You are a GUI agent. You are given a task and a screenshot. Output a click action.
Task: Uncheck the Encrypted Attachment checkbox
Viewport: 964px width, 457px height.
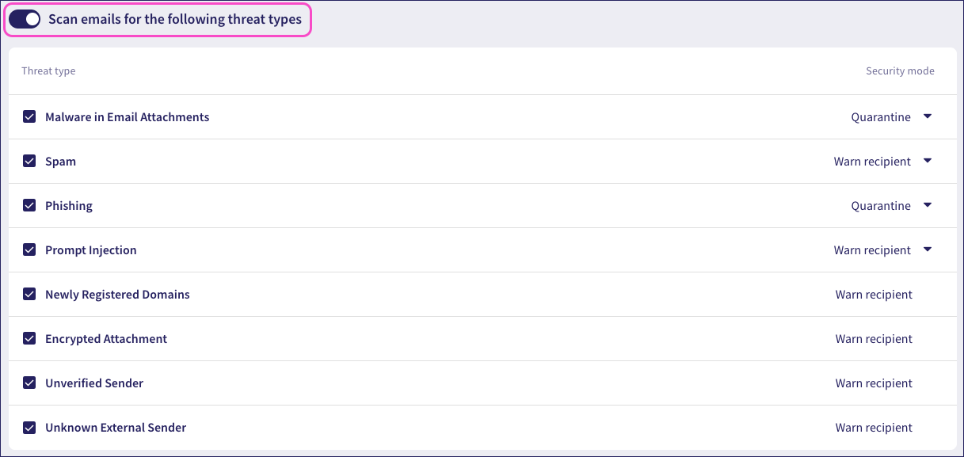point(29,339)
